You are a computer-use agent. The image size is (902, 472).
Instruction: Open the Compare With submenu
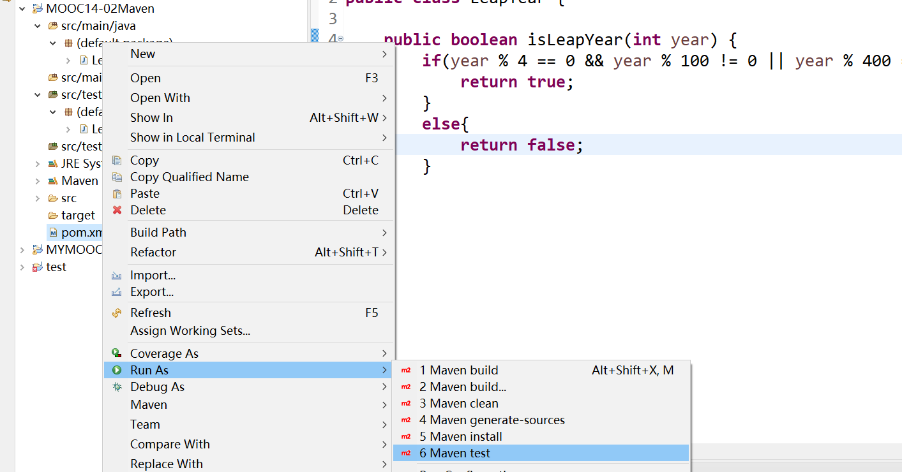click(249, 445)
